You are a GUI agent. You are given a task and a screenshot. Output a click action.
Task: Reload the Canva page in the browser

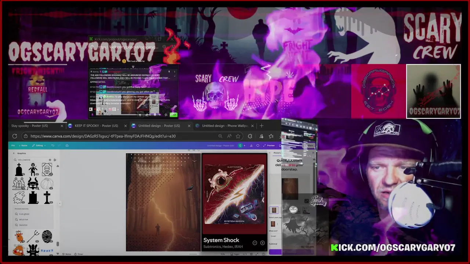pos(15,136)
